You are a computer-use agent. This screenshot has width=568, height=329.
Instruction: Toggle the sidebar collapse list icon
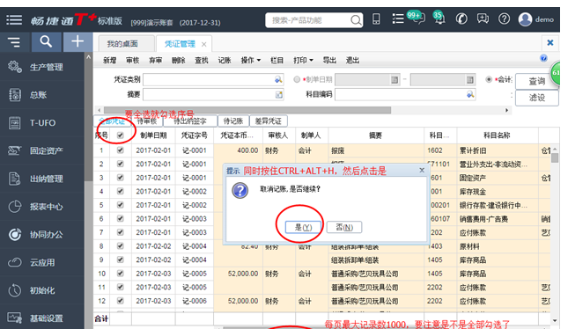click(x=14, y=42)
